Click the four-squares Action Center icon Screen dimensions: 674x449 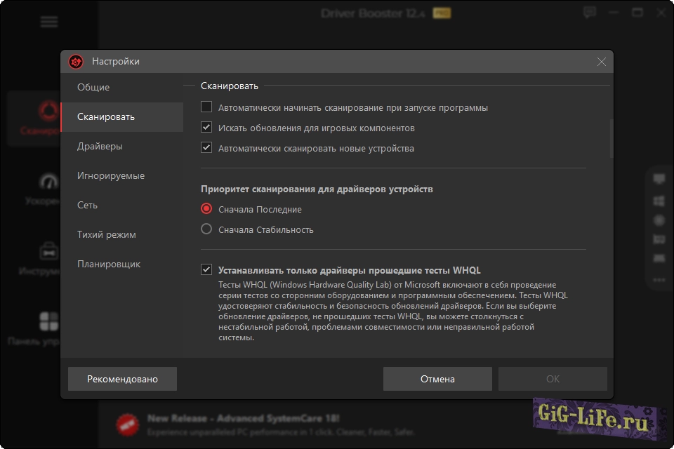click(48, 322)
